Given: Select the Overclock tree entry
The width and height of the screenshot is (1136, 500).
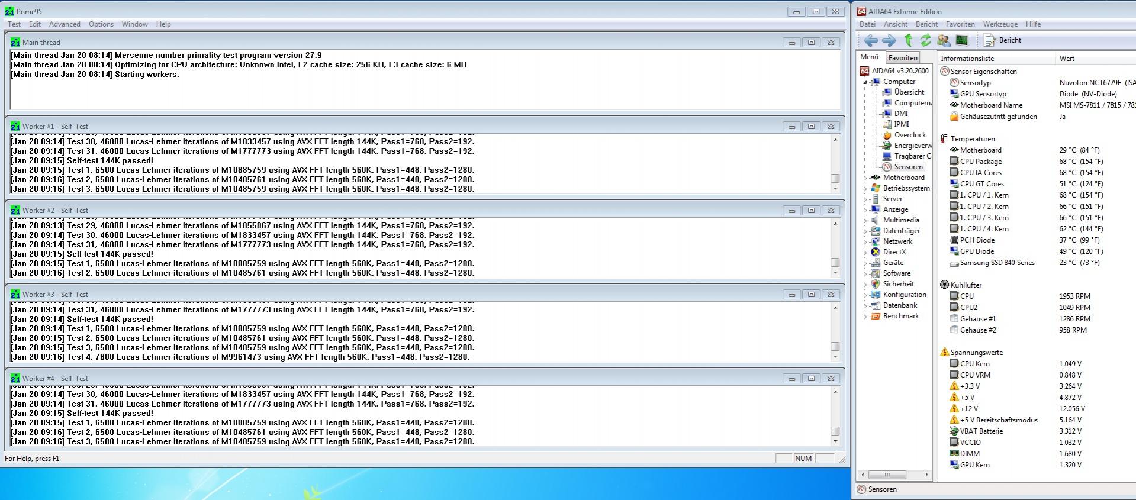Looking at the screenshot, I should coord(910,135).
